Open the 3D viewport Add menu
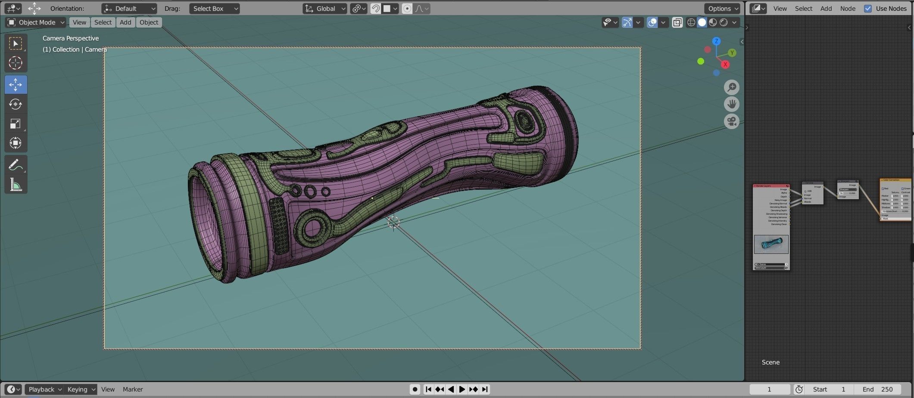The height and width of the screenshot is (398, 914). pyautogui.click(x=125, y=22)
